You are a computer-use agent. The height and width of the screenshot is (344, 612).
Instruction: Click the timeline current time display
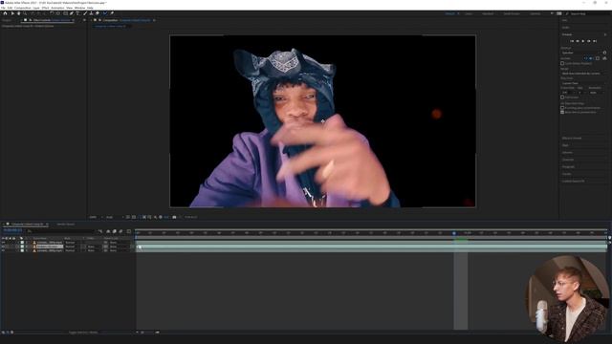pos(12,231)
